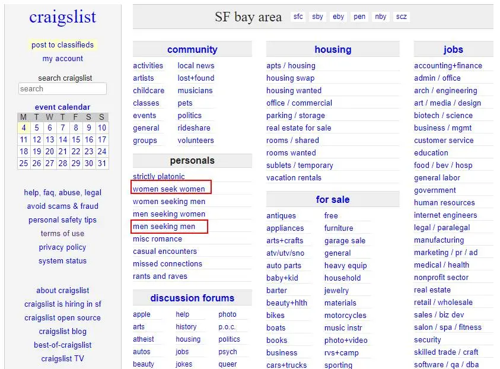Browse apts / housing
Viewport: 500px width, 369px height.
(291, 66)
